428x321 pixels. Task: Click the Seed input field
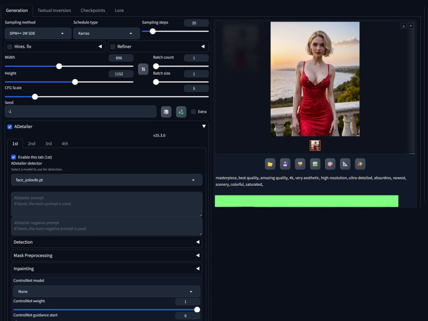[80, 112]
